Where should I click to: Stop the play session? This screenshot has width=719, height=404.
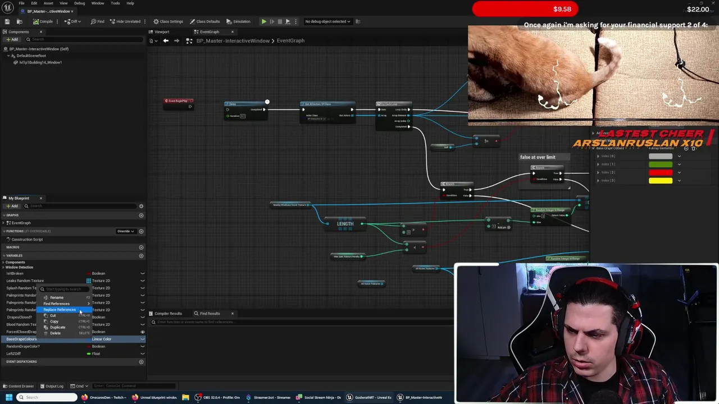click(280, 21)
